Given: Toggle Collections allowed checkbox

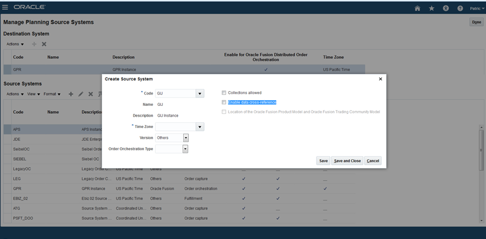Looking at the screenshot, I should pos(224,92).
